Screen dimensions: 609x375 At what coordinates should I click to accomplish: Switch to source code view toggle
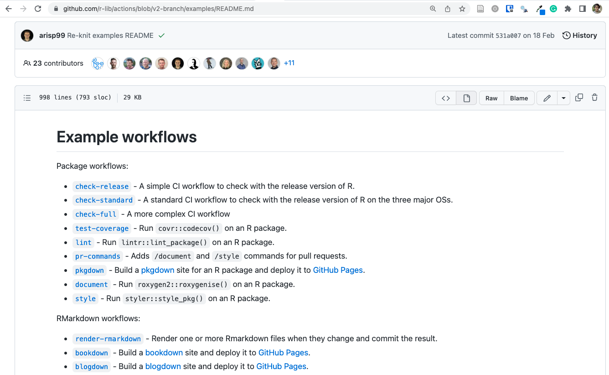tap(446, 98)
